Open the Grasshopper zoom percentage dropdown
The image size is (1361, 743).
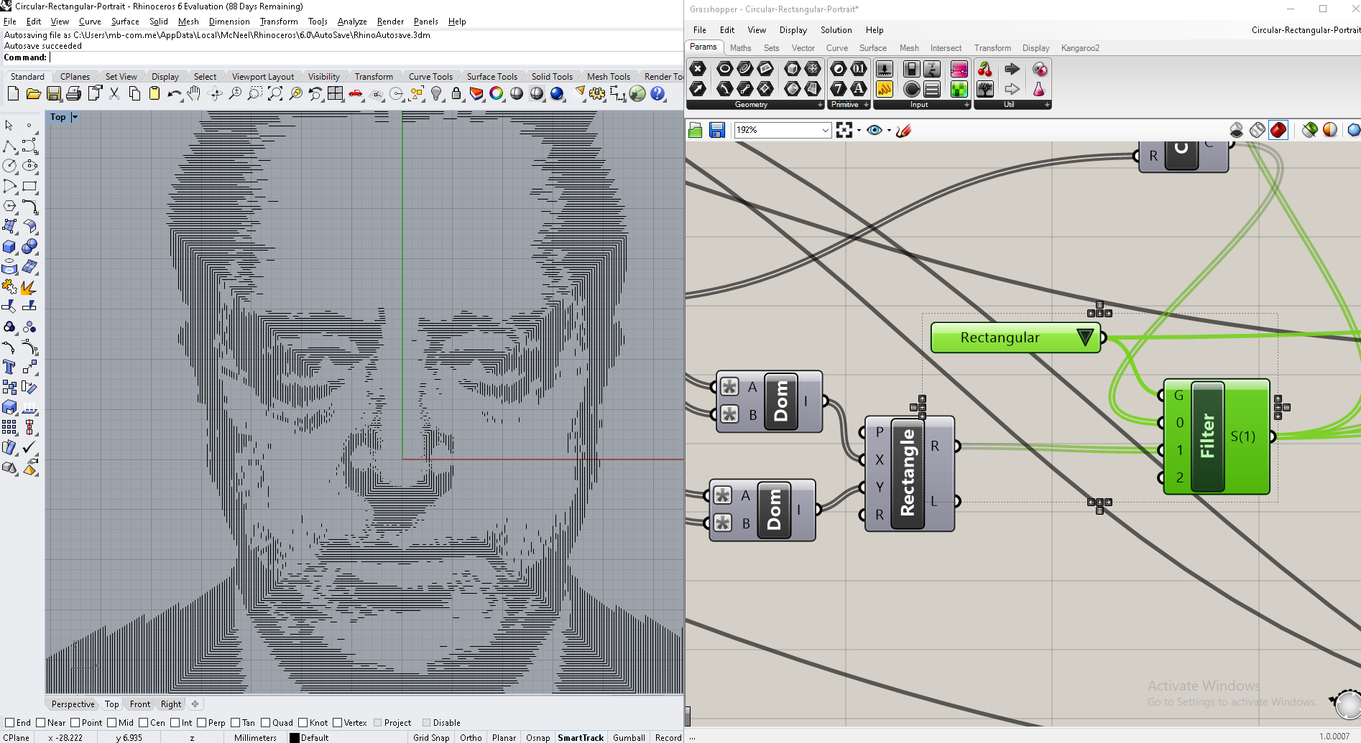(825, 130)
